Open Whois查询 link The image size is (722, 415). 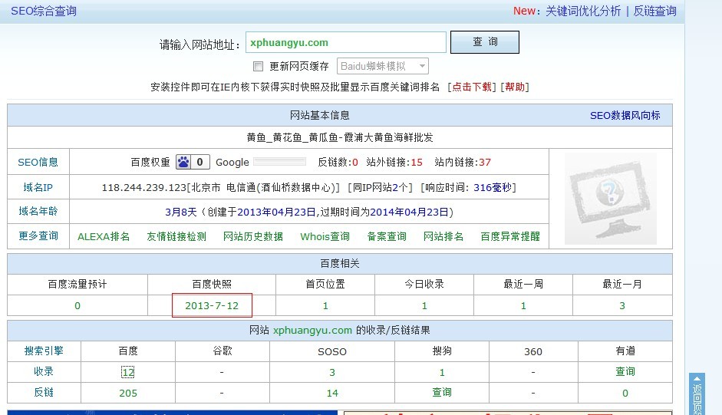[325, 237]
